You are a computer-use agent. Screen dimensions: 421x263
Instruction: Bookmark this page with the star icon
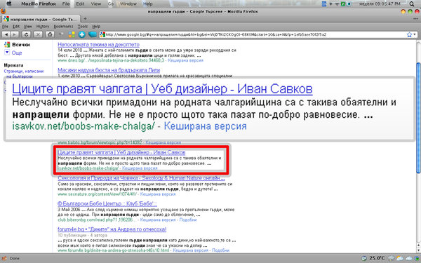(409, 34)
